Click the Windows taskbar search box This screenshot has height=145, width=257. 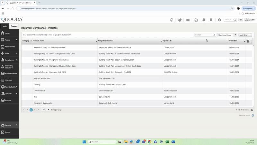click(x=102, y=142)
